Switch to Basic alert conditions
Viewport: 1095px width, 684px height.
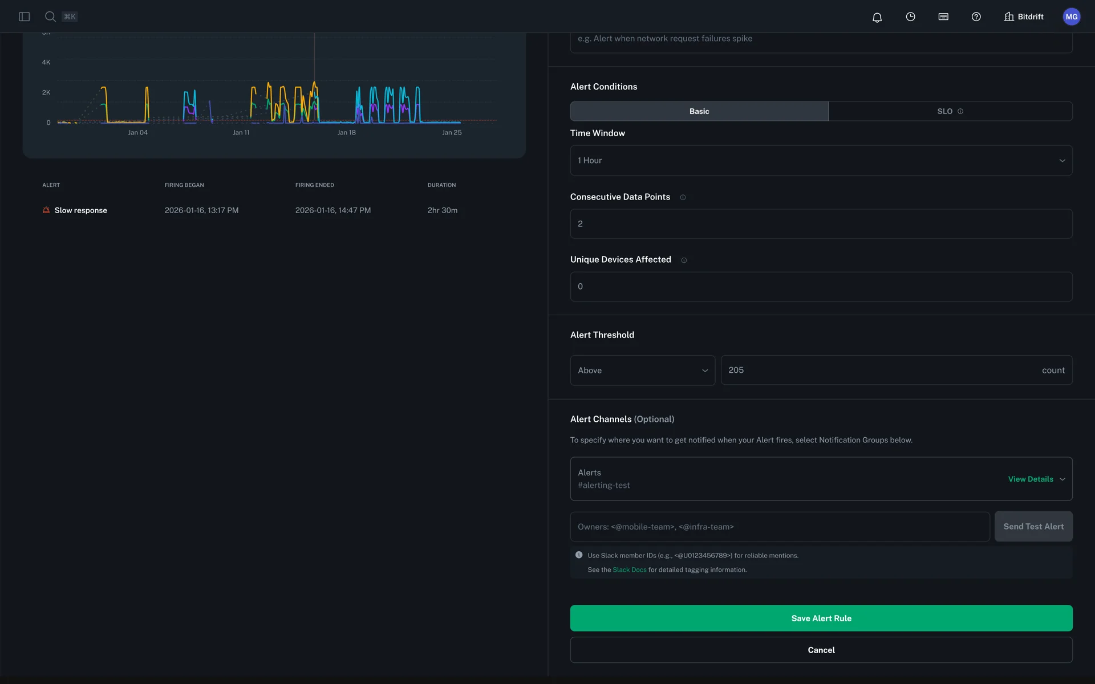(x=699, y=111)
